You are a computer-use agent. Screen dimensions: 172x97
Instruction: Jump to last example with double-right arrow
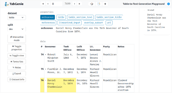pyautogui.click(x=79, y=4)
